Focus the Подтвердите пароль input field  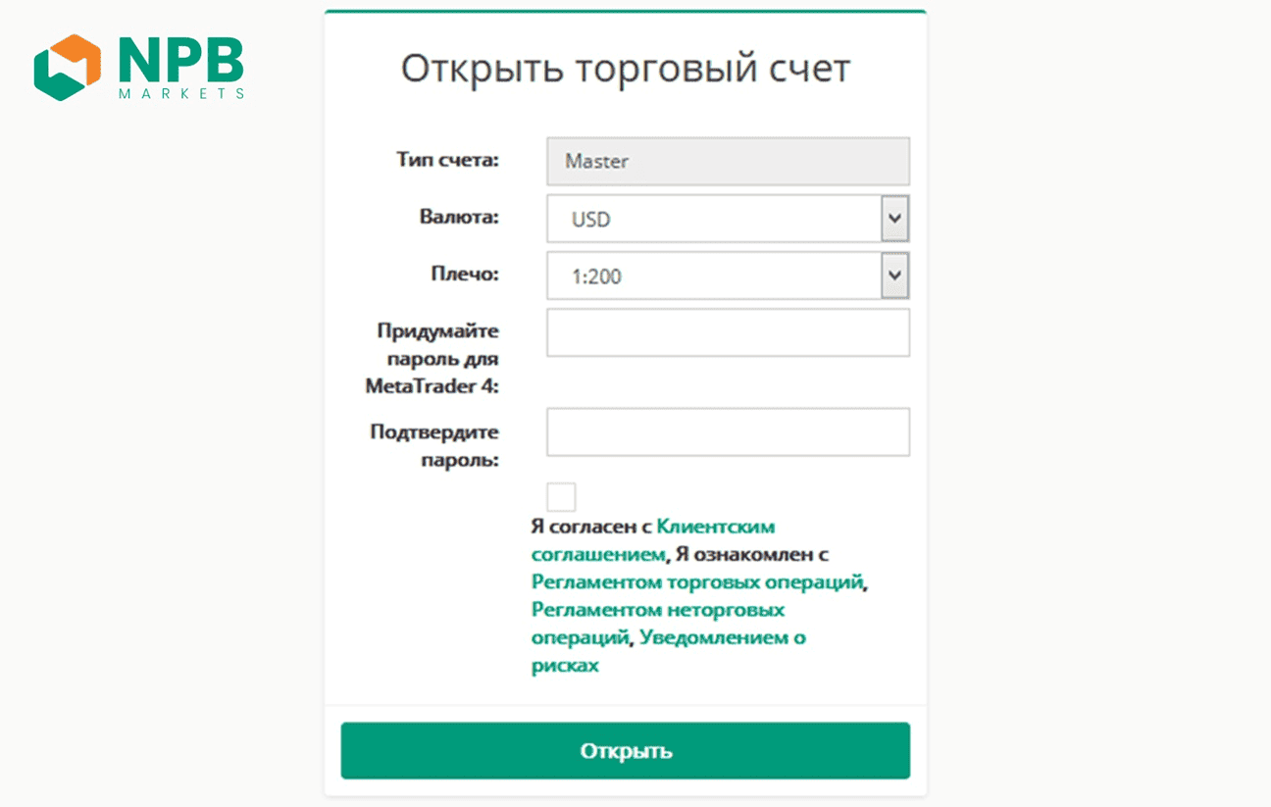(727, 432)
